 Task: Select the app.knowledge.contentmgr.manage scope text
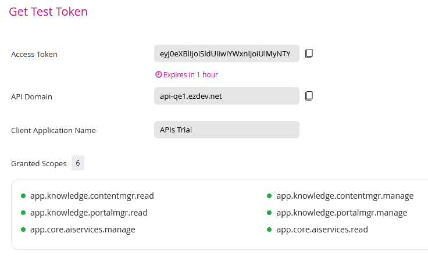click(345, 196)
